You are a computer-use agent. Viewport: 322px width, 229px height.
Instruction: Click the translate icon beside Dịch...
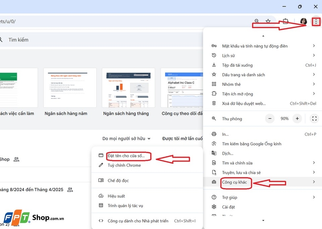point(214,153)
